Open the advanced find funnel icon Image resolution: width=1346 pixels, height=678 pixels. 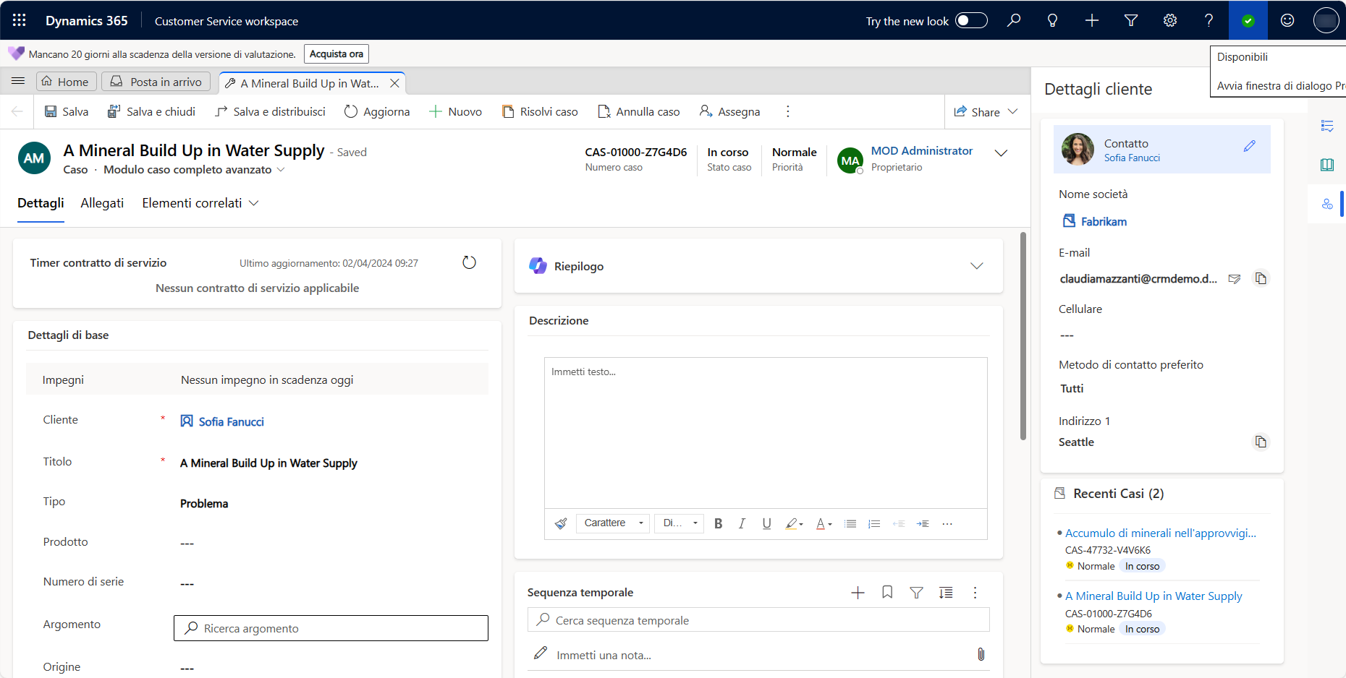click(x=1131, y=20)
